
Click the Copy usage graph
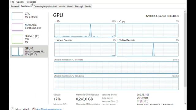click(148, 31)
